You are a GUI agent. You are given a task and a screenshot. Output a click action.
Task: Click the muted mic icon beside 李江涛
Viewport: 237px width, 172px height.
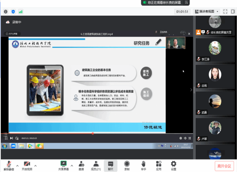[x=199, y=59]
